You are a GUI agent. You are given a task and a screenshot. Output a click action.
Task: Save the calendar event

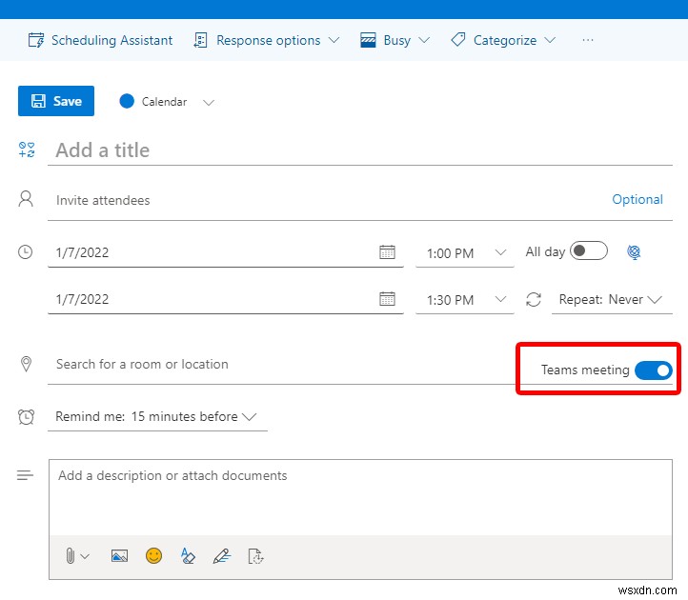(x=56, y=101)
